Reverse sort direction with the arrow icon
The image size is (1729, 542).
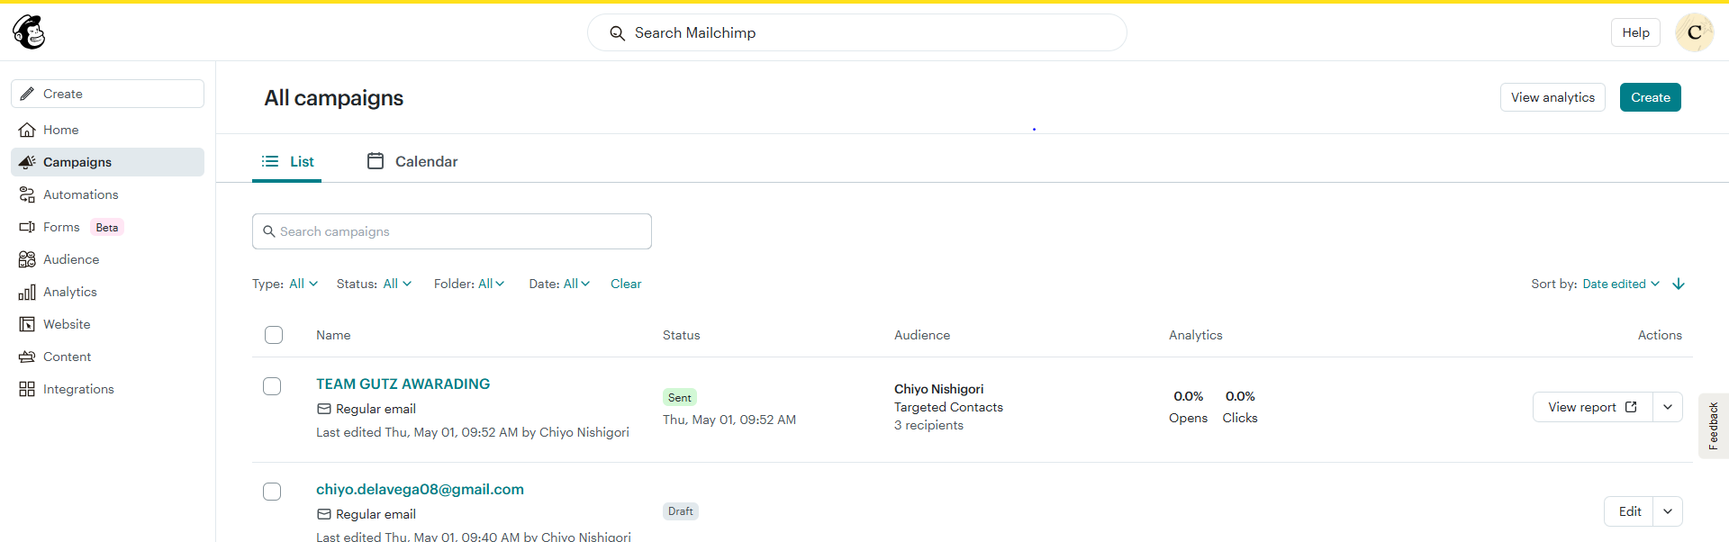coord(1679,284)
